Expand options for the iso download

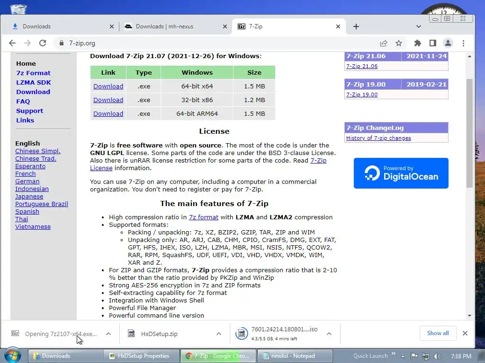pyautogui.click(x=329, y=334)
